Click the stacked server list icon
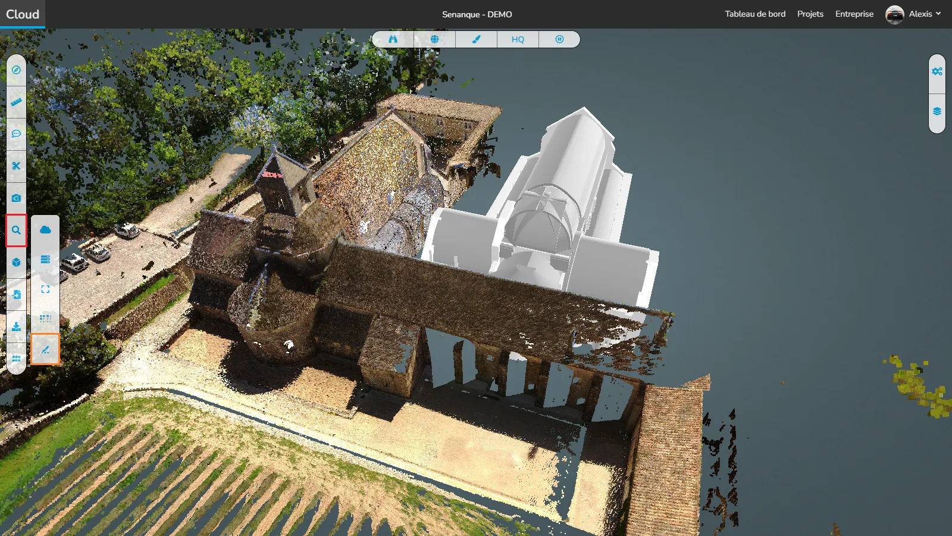The width and height of the screenshot is (952, 536). click(45, 260)
